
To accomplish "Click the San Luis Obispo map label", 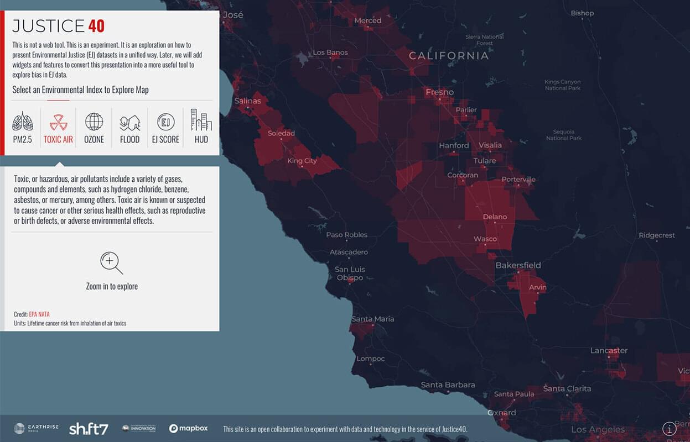I will (x=350, y=273).
